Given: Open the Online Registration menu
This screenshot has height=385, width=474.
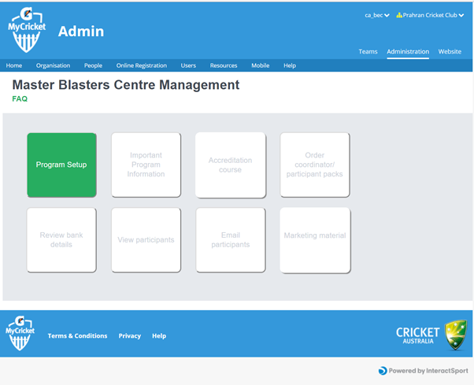Looking at the screenshot, I should [142, 65].
